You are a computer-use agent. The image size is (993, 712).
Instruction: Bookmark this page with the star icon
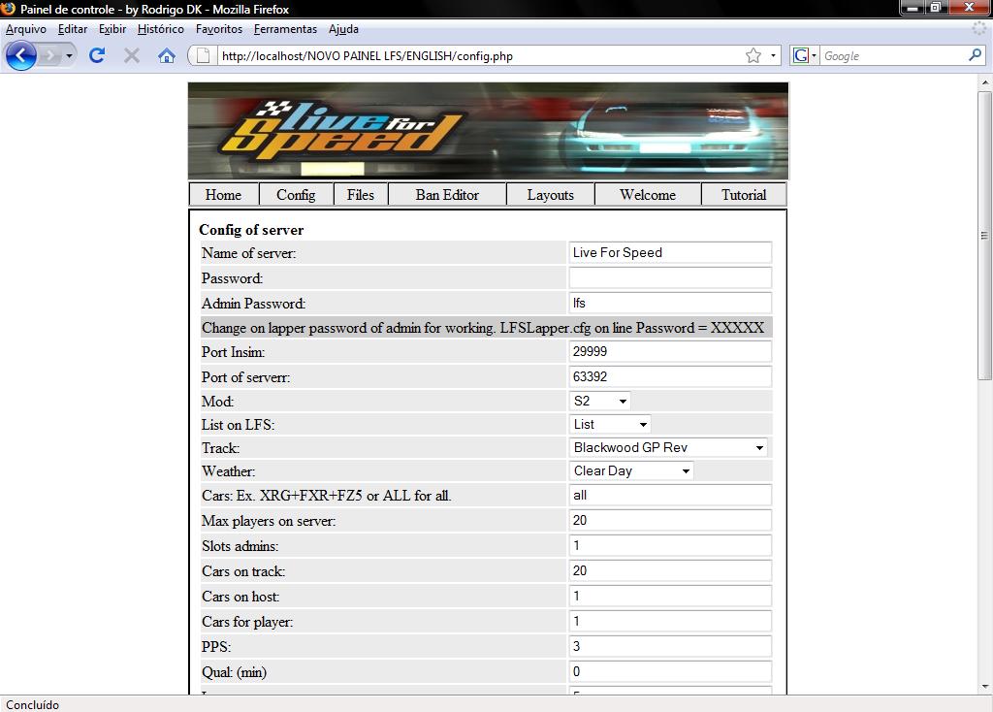tap(753, 55)
